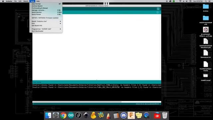Click into the Arduino code editor area
Screen dimensions: 213x120
97,47
